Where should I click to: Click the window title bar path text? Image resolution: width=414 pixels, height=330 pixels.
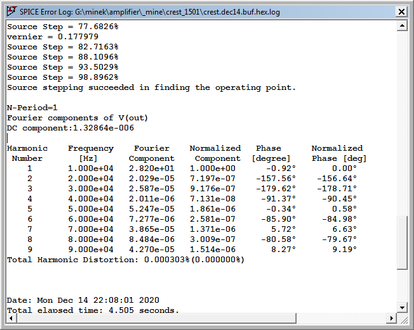click(x=149, y=12)
